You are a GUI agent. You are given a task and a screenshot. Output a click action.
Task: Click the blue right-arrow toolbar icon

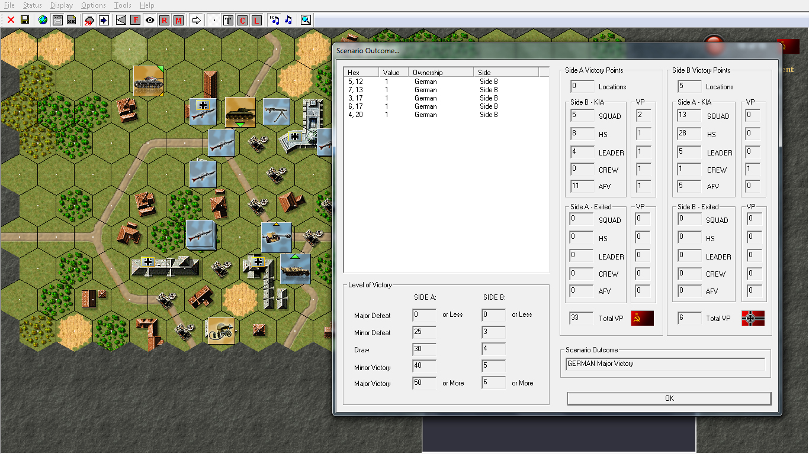pyautogui.click(x=104, y=20)
